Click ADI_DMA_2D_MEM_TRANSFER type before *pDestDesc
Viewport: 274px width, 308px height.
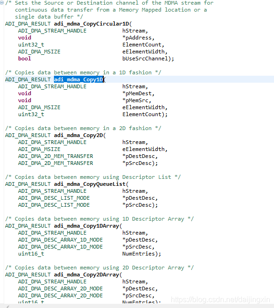(x=55, y=156)
